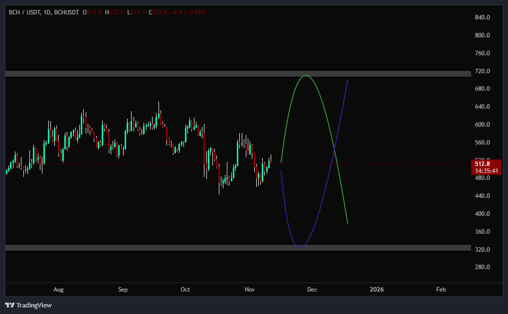This screenshot has height=314, width=508.
Task: Click the Sep label on time axis
Action: 123,290
